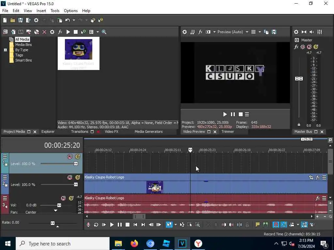Stop the Video Preview playback
Screen dimensions: 334x250
241,114
